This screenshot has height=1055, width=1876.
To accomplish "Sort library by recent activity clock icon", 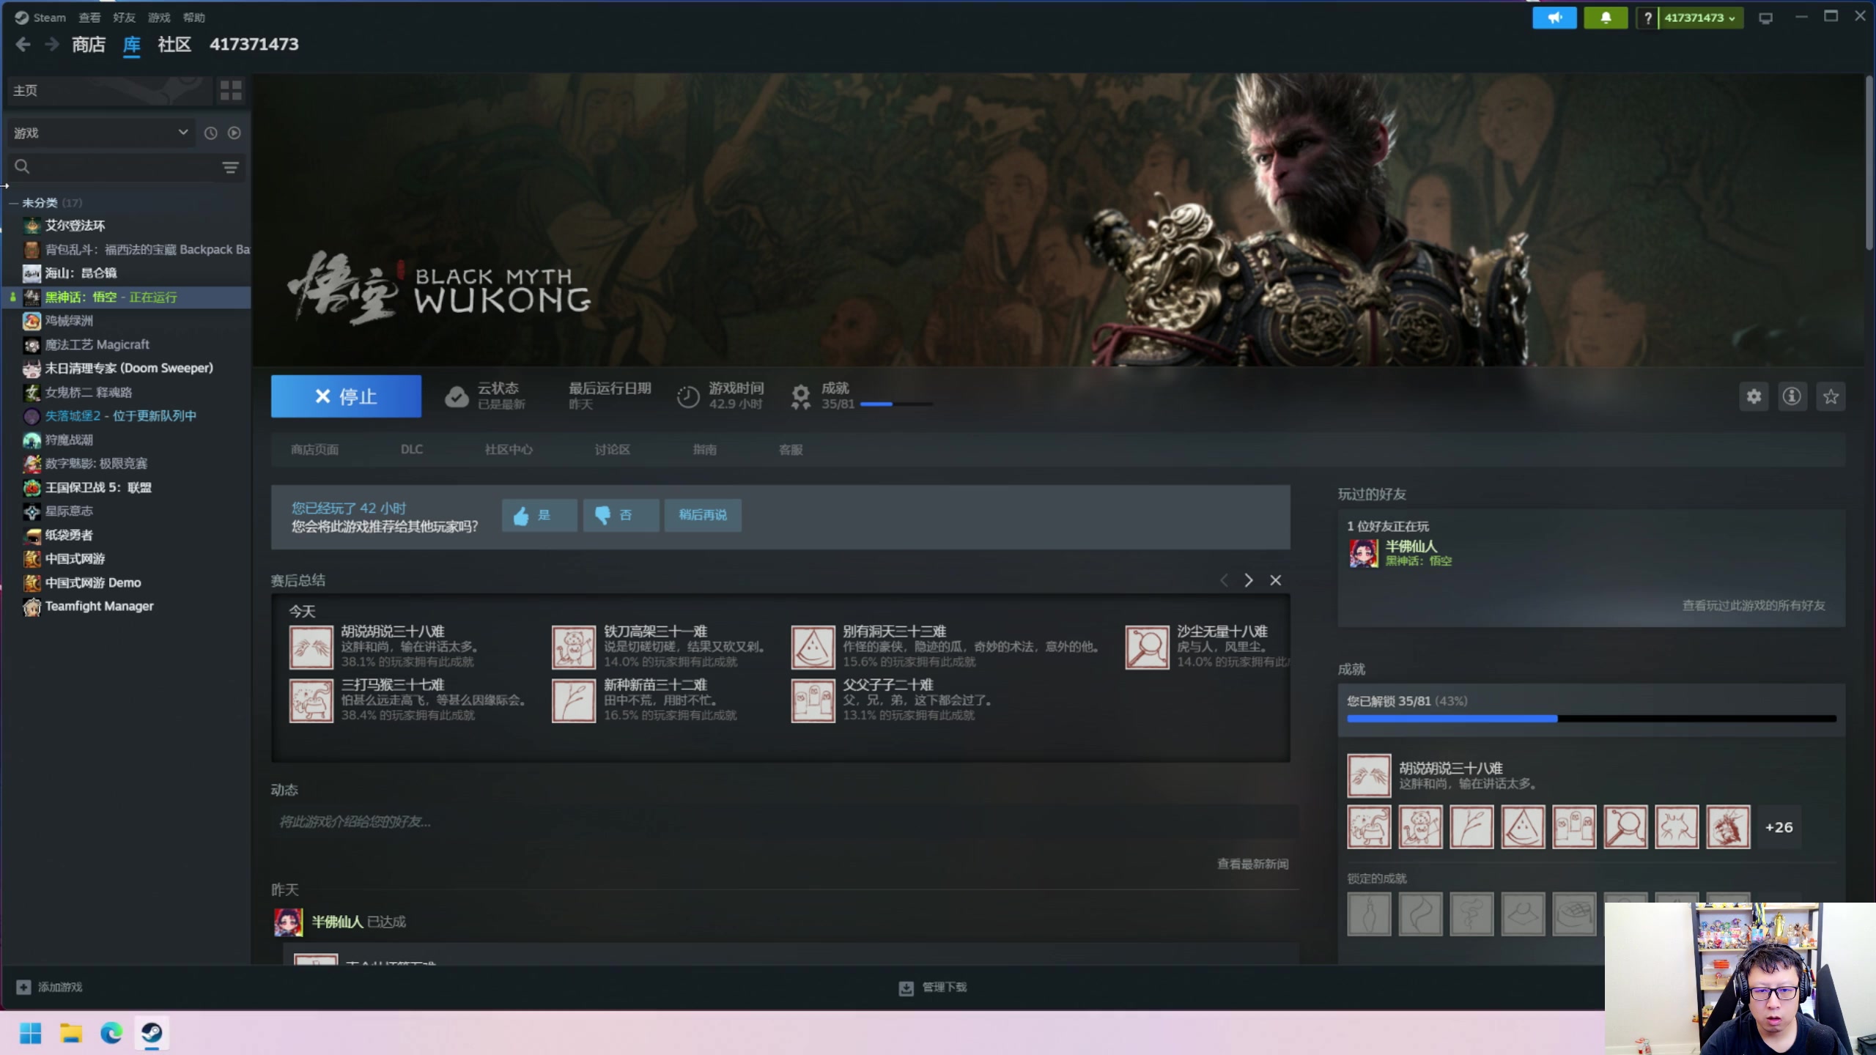I will (210, 133).
